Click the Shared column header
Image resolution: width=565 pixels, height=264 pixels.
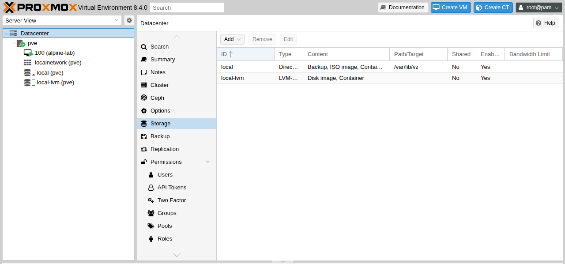click(462, 54)
